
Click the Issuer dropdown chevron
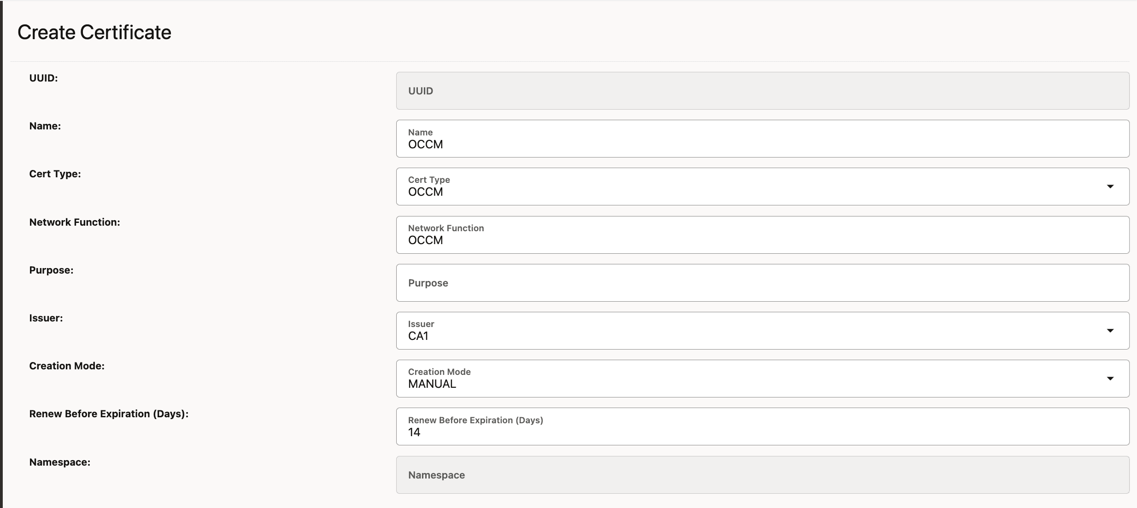click(x=1110, y=330)
